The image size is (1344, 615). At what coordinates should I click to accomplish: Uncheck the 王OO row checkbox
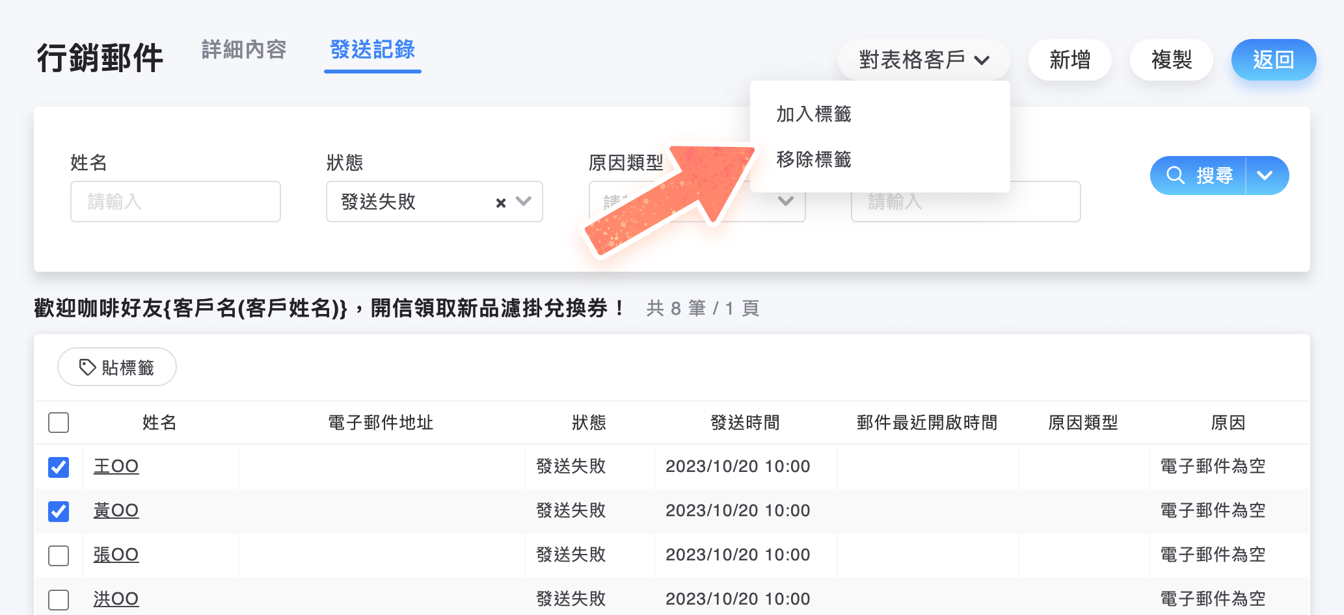pos(59,467)
